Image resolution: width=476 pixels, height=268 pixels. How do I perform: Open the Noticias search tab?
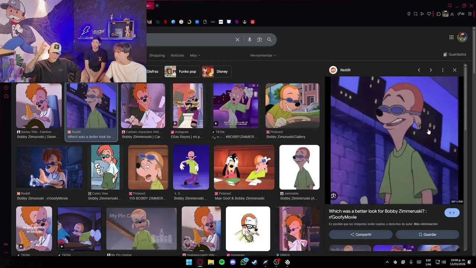click(177, 55)
